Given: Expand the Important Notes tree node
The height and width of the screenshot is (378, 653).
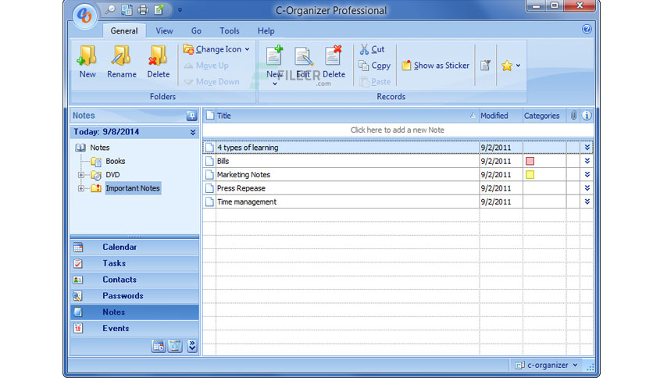Looking at the screenshot, I should pos(80,188).
